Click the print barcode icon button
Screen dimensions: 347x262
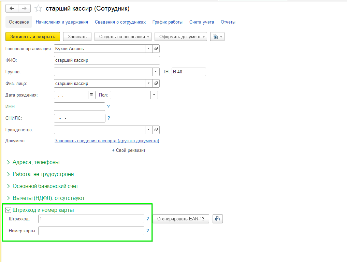click(218, 219)
